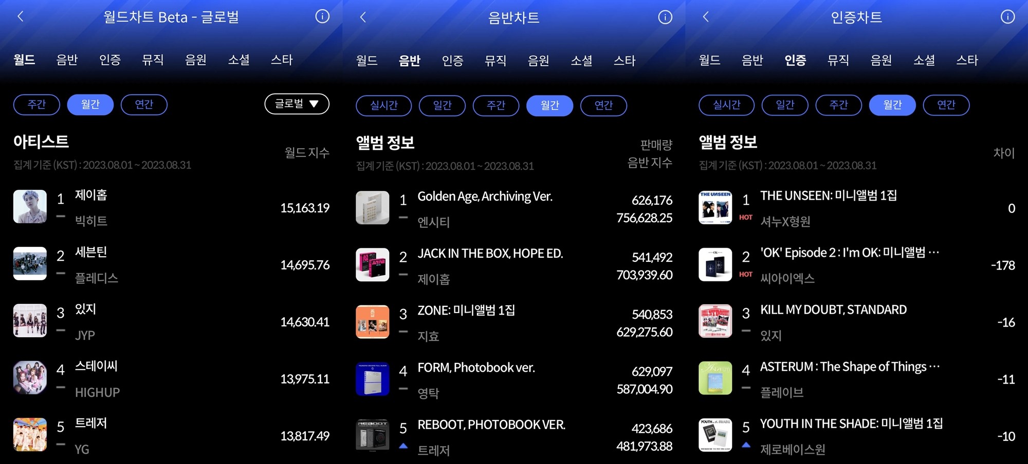Select KILL MY DOUBT, STANDARD title
Viewport: 1028px width, 464px height.
click(833, 310)
